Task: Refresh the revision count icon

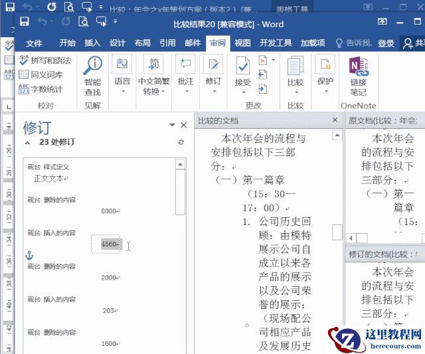Action: [x=181, y=142]
